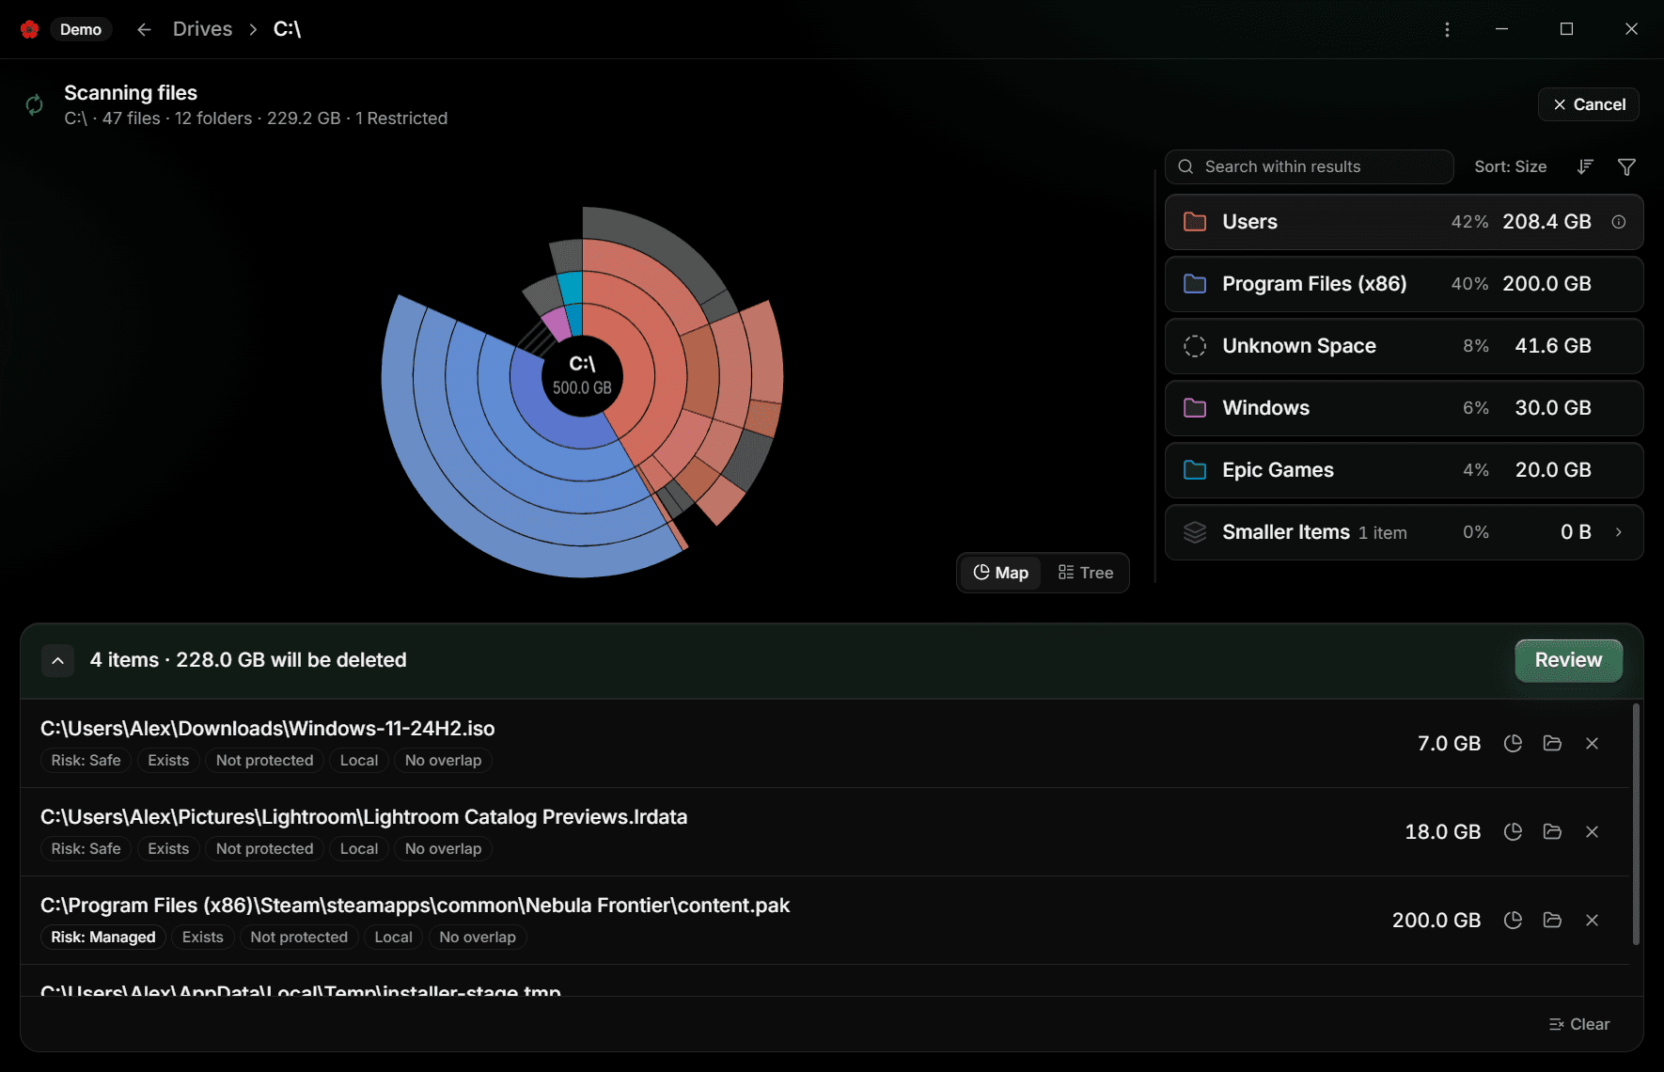Remove content.pak from the deletion list
This screenshot has width=1664, height=1072.
pyautogui.click(x=1592, y=920)
